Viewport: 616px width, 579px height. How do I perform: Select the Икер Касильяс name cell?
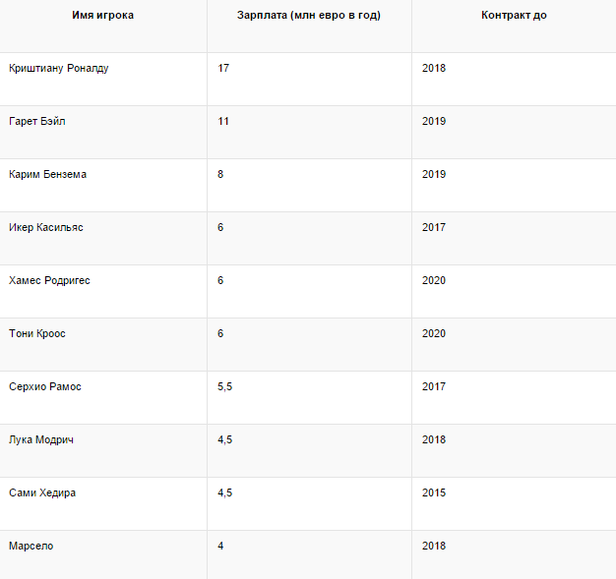click(x=45, y=228)
